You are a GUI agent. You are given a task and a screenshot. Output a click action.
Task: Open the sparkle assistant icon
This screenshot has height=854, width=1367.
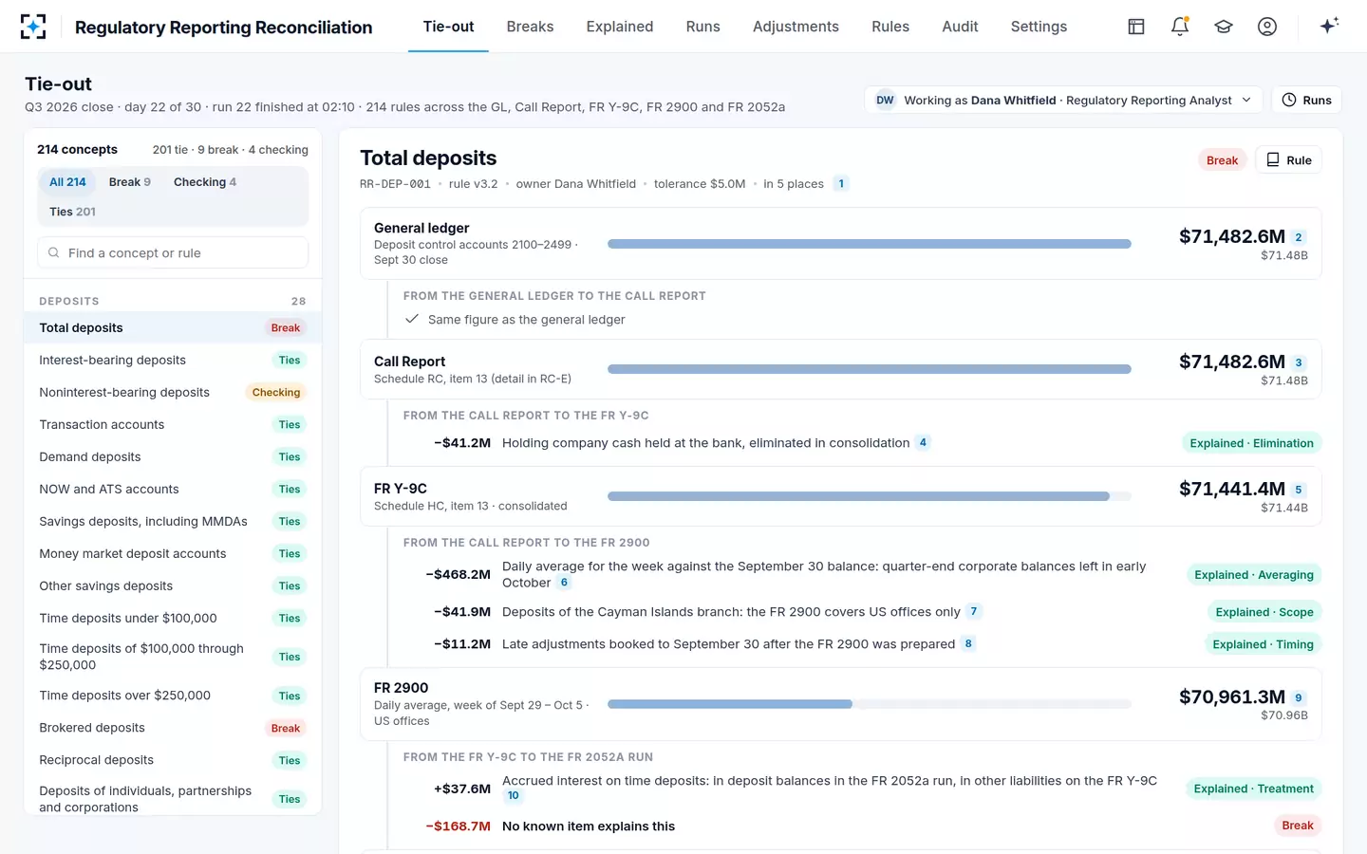click(x=1329, y=26)
